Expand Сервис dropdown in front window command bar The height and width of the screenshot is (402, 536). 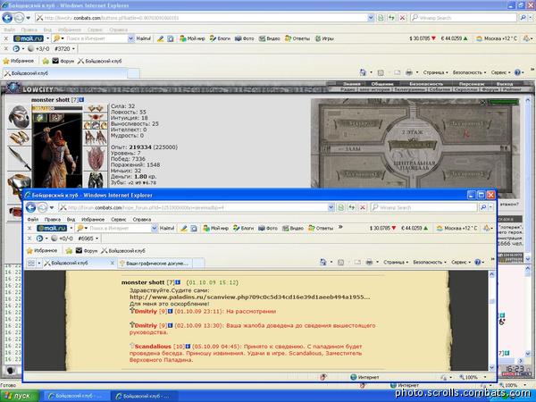tap(461, 262)
